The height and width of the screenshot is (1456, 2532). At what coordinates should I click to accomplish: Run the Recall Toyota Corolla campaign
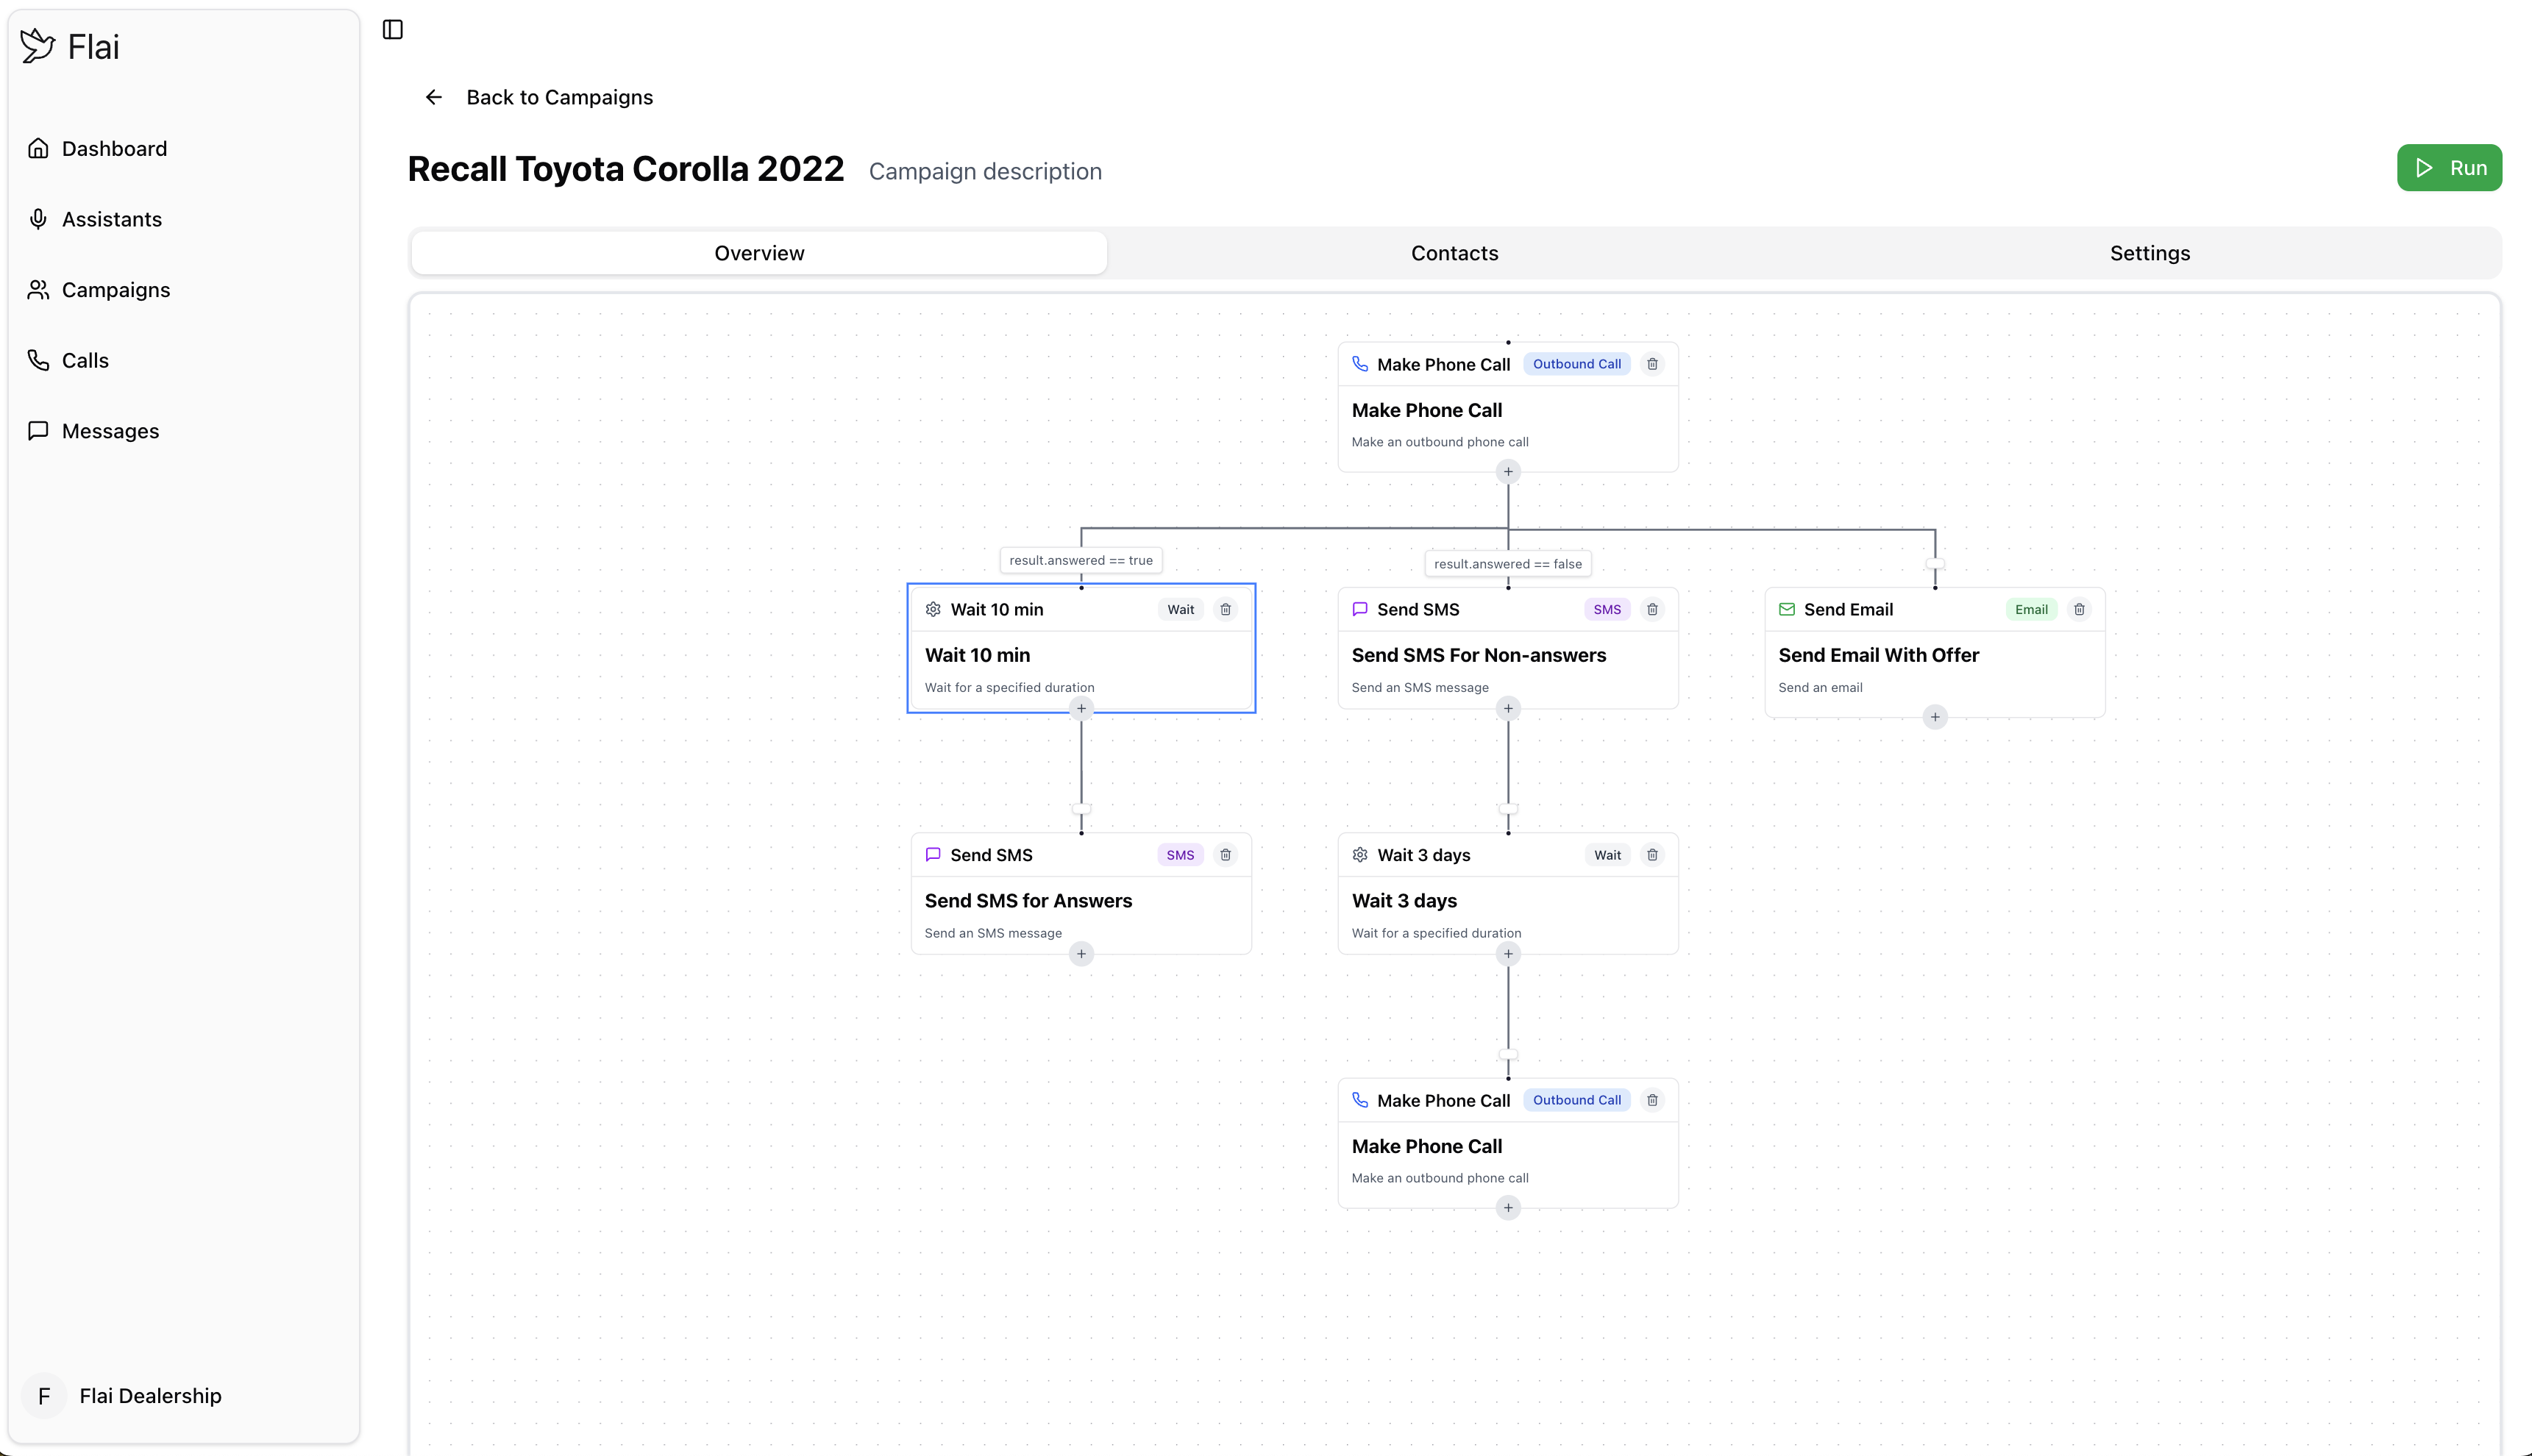tap(2449, 167)
